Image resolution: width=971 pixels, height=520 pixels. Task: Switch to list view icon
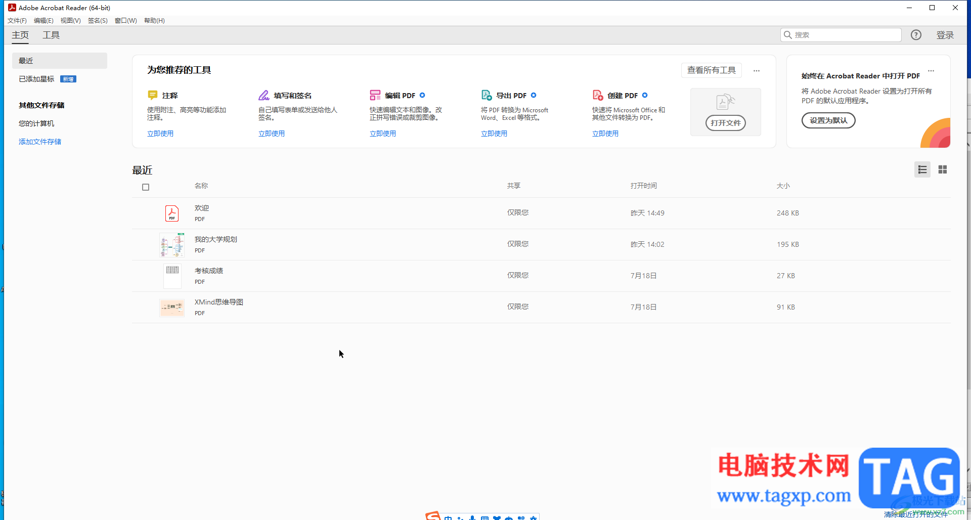(922, 169)
